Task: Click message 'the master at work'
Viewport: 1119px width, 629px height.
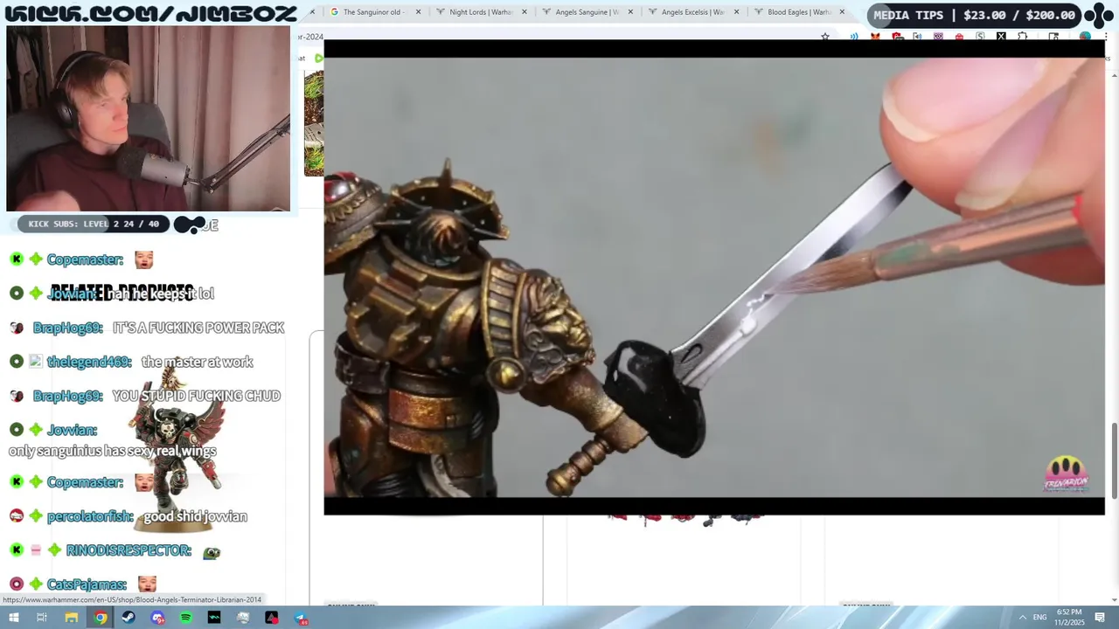Action: point(197,362)
